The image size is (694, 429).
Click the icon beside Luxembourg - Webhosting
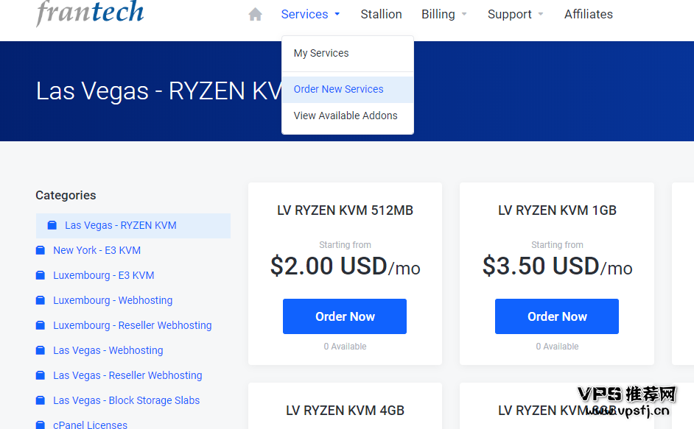pos(41,300)
